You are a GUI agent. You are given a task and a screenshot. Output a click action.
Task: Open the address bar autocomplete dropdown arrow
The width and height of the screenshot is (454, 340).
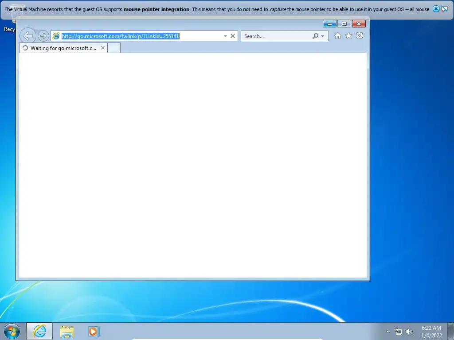click(x=225, y=36)
